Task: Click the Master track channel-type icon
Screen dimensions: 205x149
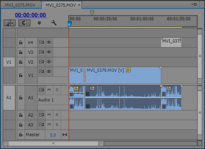Action: click(65, 135)
